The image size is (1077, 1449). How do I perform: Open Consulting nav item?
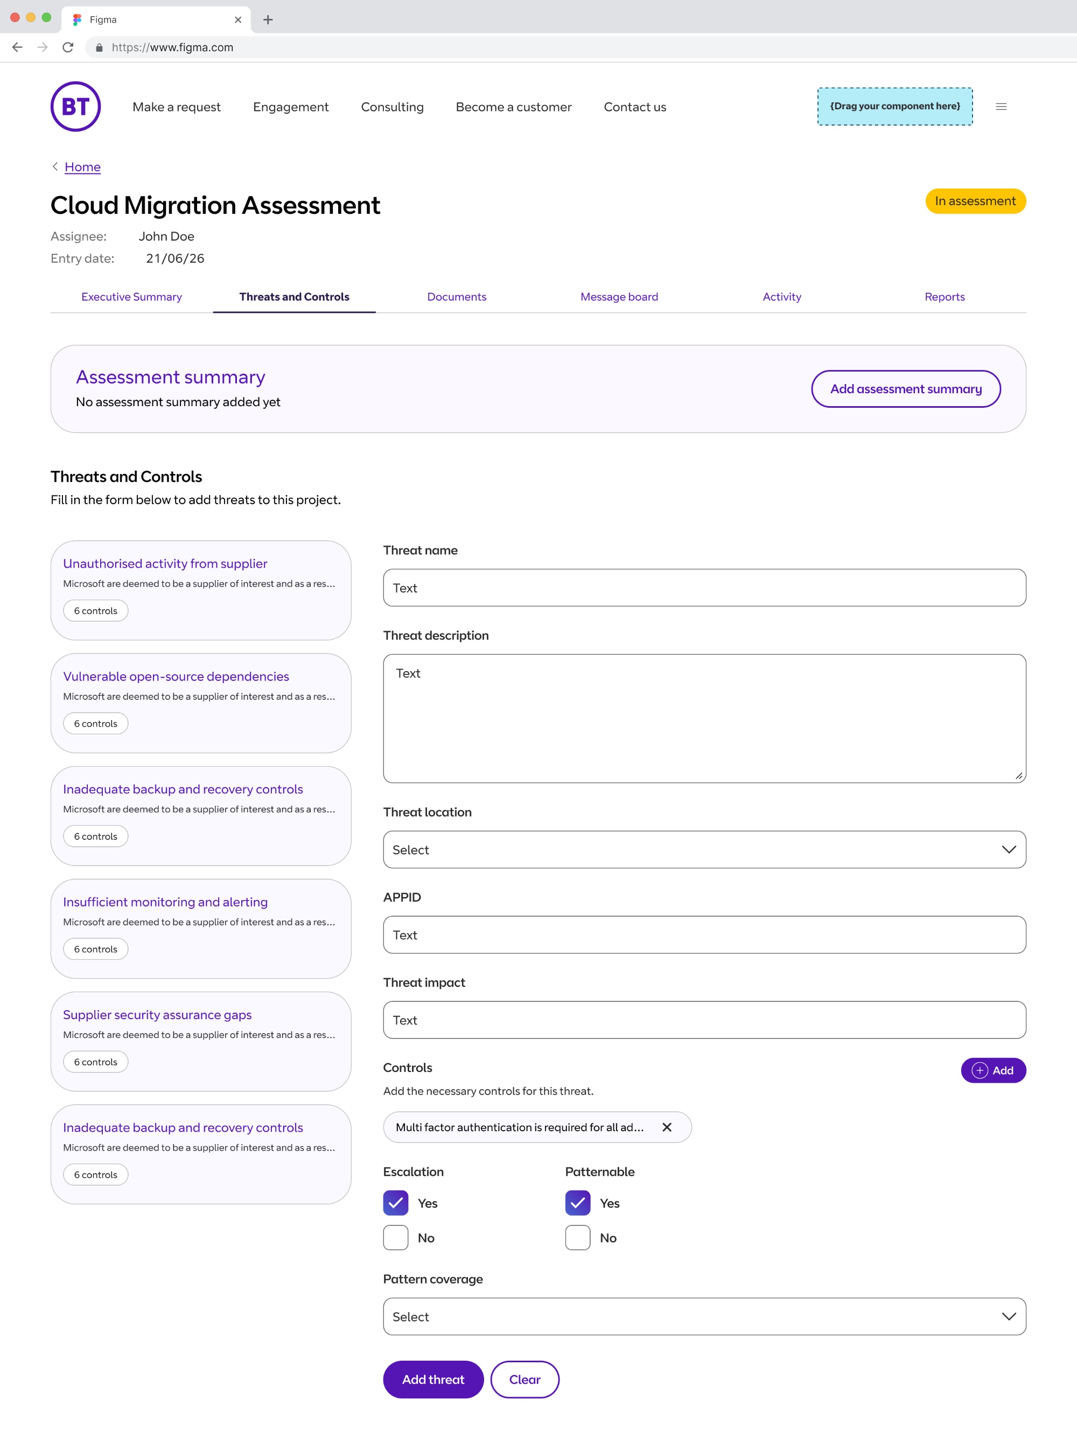(x=393, y=106)
